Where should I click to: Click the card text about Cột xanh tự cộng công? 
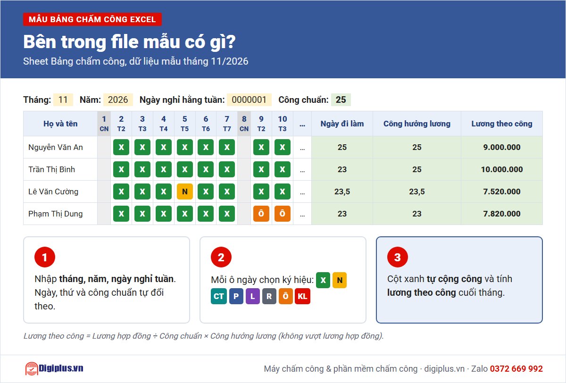(x=449, y=285)
